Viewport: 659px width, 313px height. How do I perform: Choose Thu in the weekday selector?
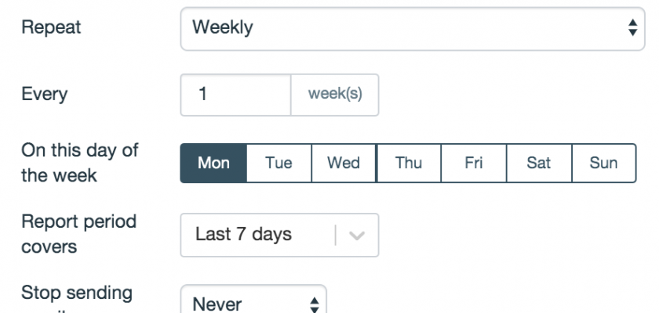coord(409,163)
